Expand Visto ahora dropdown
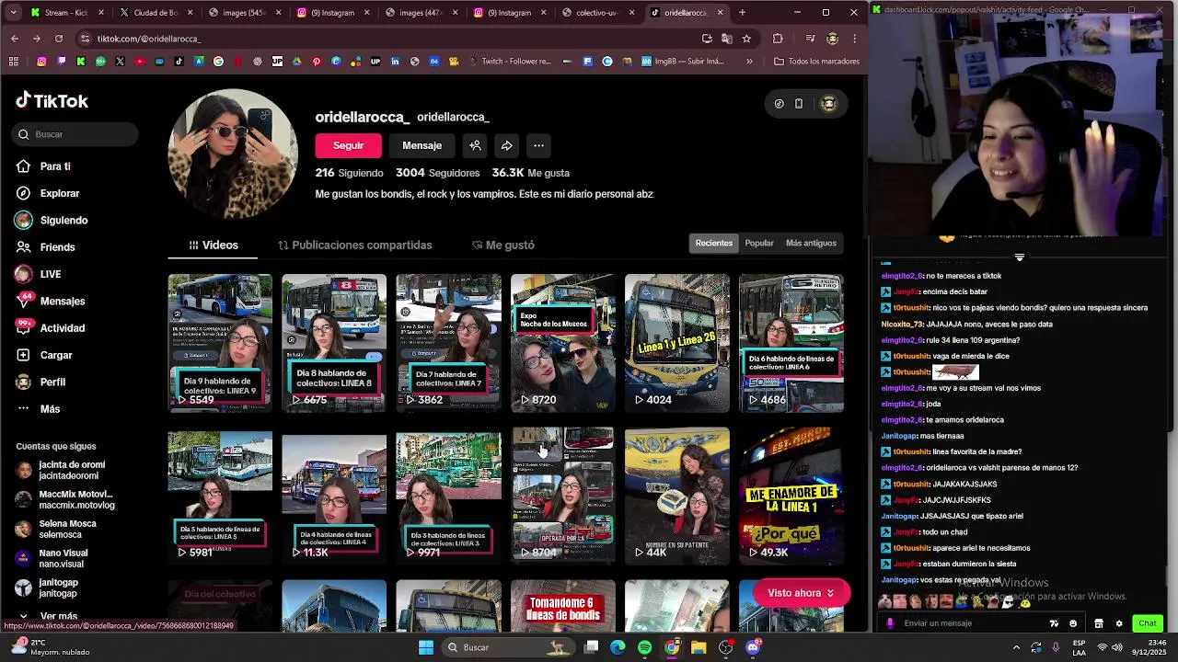The height and width of the screenshot is (662, 1178). (x=800, y=593)
